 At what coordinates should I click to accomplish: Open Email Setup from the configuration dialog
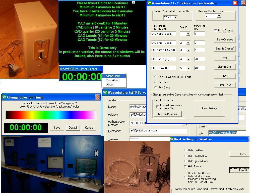pyautogui.click(x=225, y=85)
